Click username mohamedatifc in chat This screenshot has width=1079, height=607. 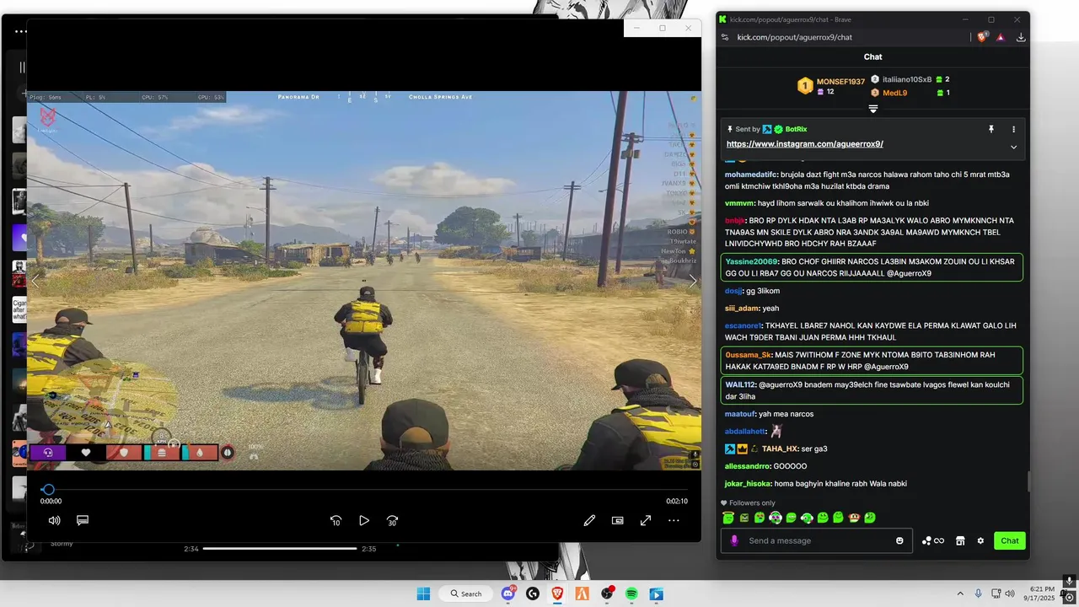click(750, 175)
